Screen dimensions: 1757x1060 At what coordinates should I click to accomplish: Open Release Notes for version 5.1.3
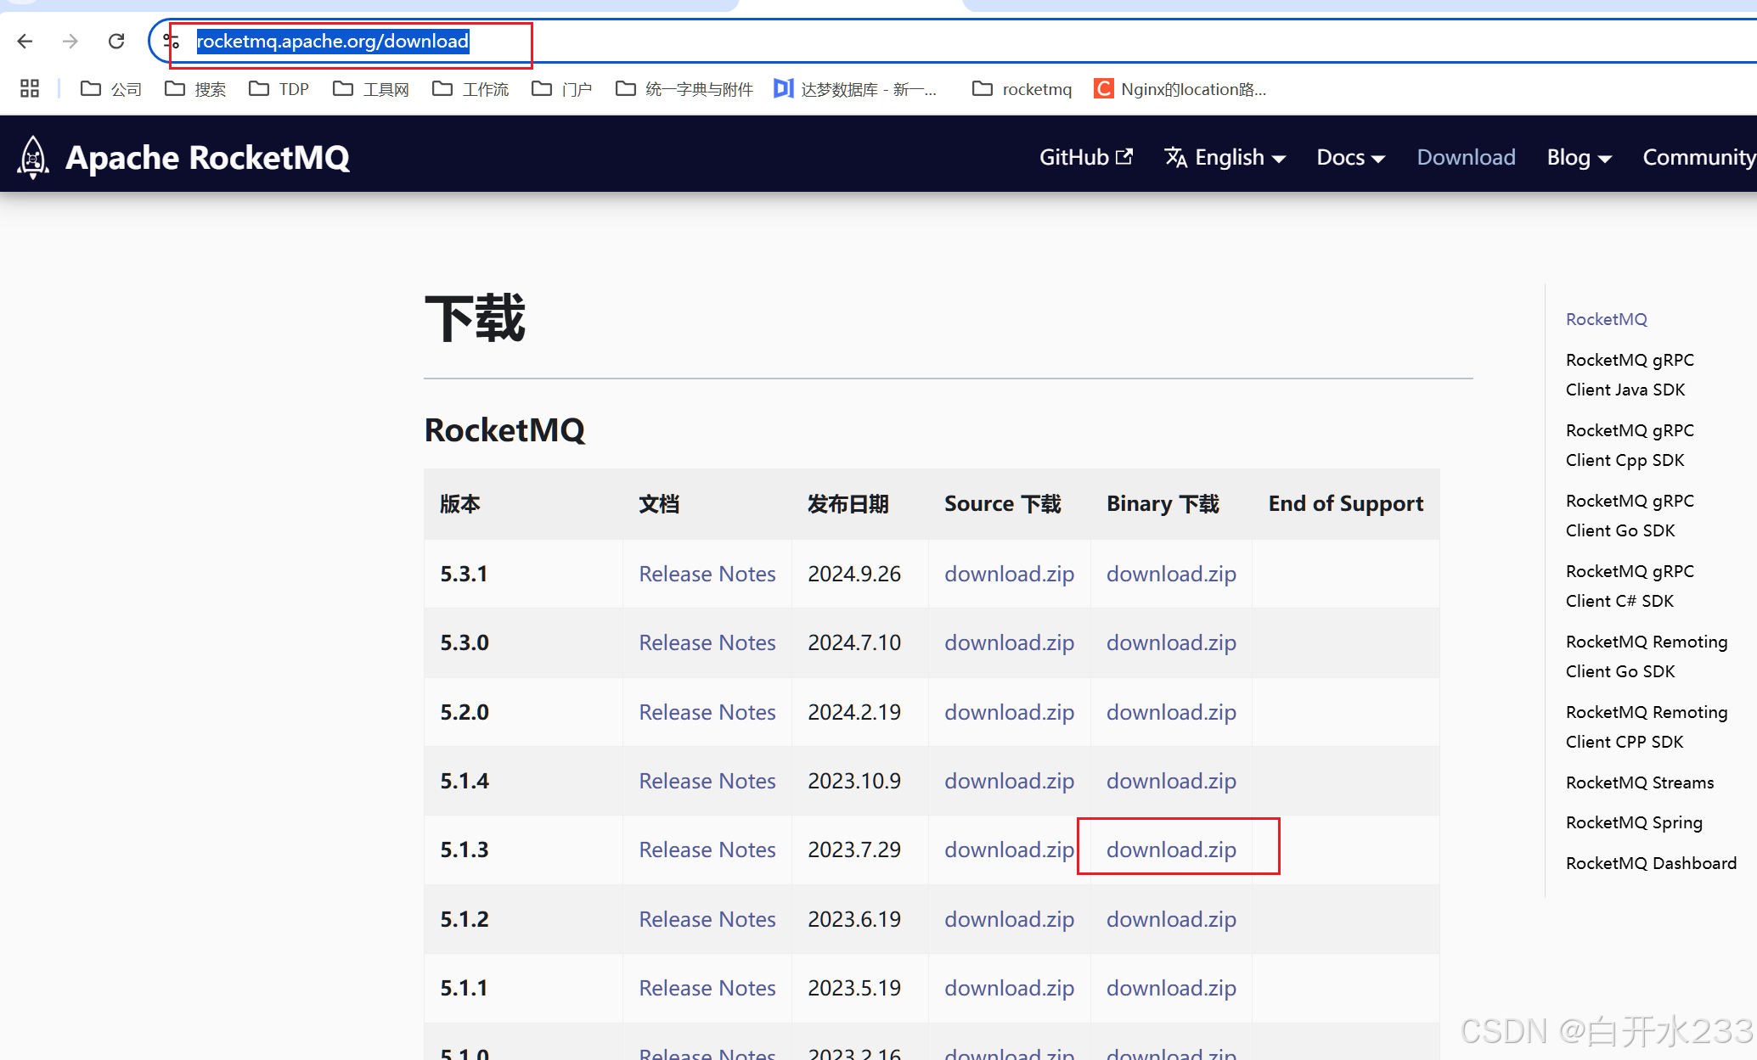pos(707,850)
